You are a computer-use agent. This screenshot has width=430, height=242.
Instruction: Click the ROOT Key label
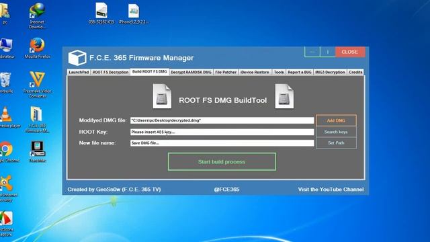tap(93, 132)
